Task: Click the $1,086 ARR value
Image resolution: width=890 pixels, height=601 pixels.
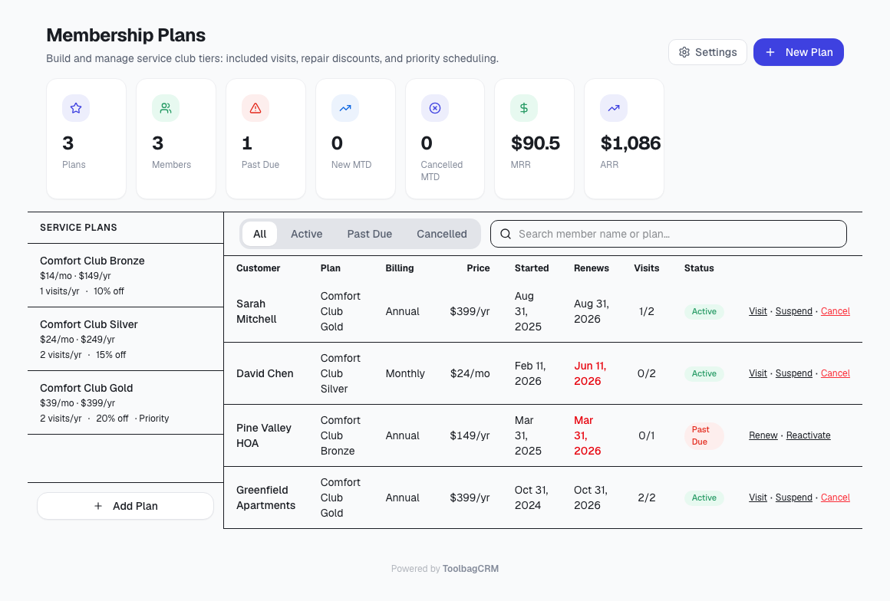Action: pyautogui.click(x=631, y=143)
